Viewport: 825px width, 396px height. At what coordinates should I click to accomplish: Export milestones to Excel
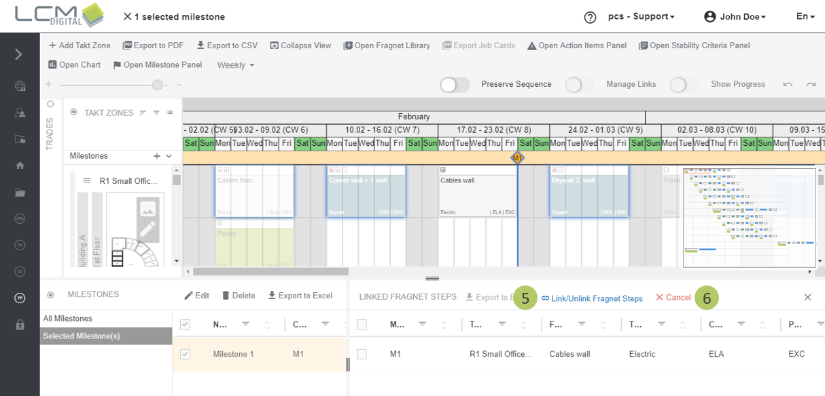[300, 295]
